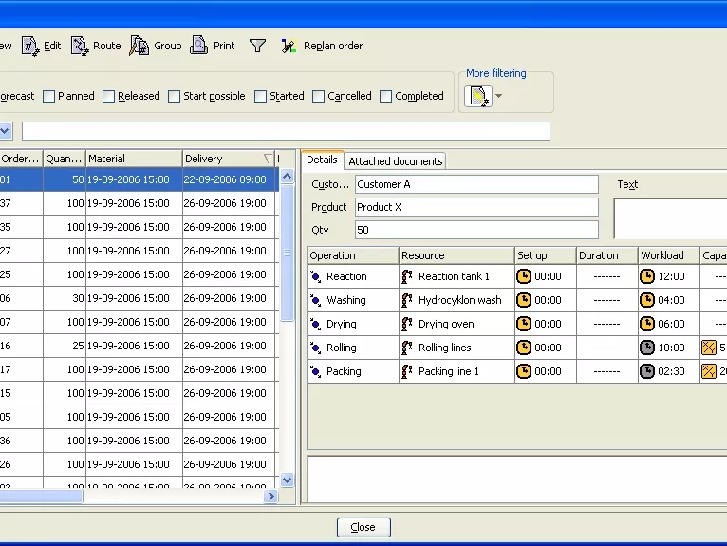
Task: Click the Reaction tank 1 resource icon
Action: tap(407, 276)
